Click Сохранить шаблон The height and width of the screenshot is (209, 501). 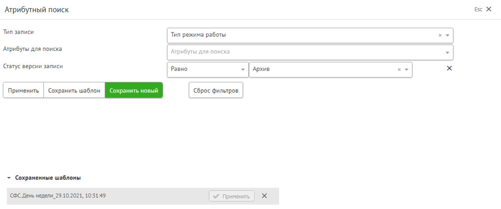(x=74, y=91)
